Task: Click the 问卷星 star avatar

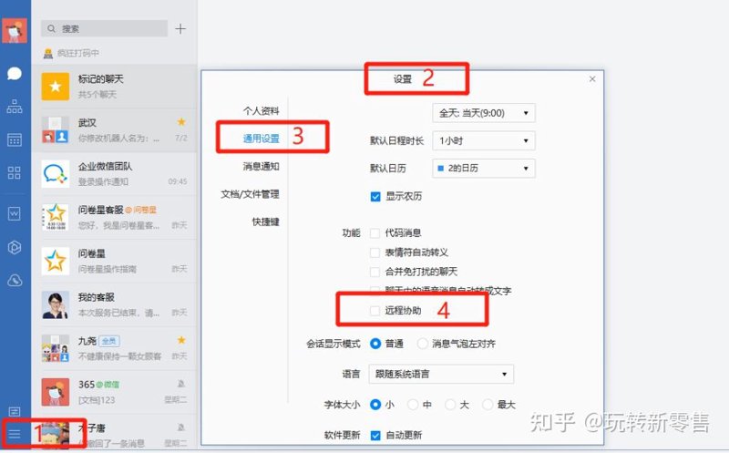Action: 56,261
